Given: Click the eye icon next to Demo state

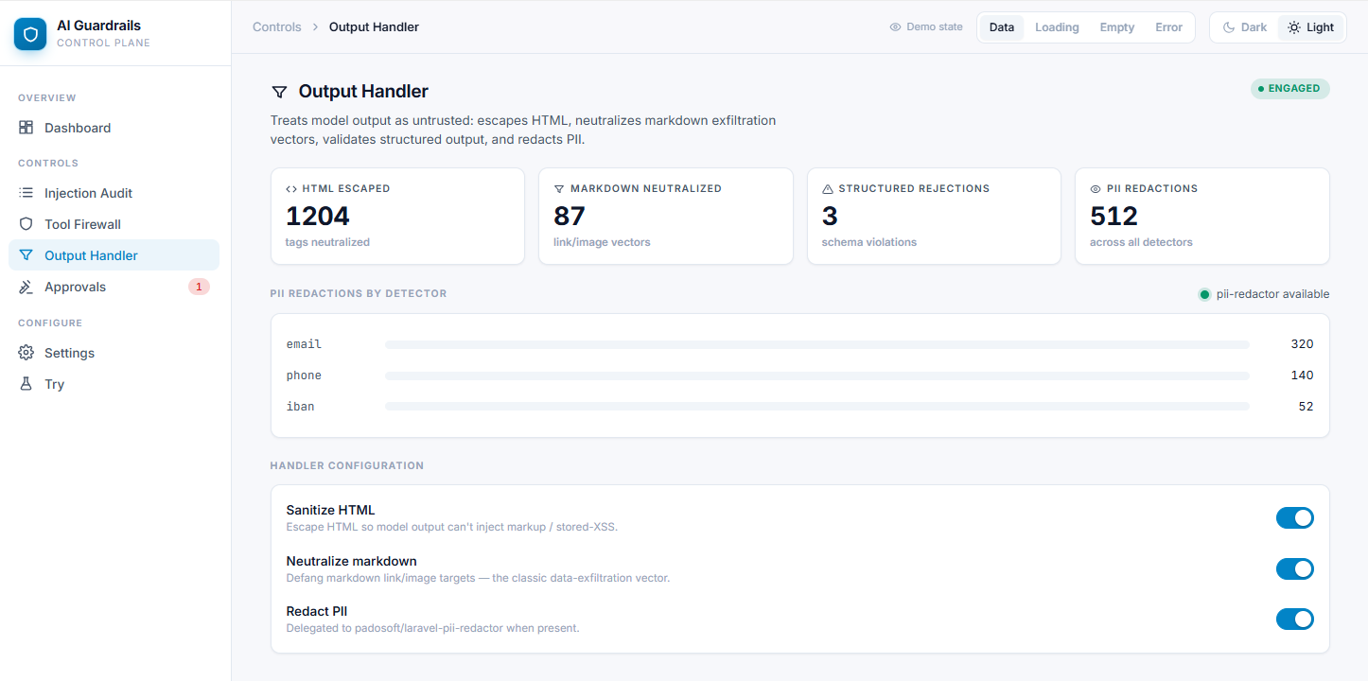Looking at the screenshot, I should coord(895,27).
